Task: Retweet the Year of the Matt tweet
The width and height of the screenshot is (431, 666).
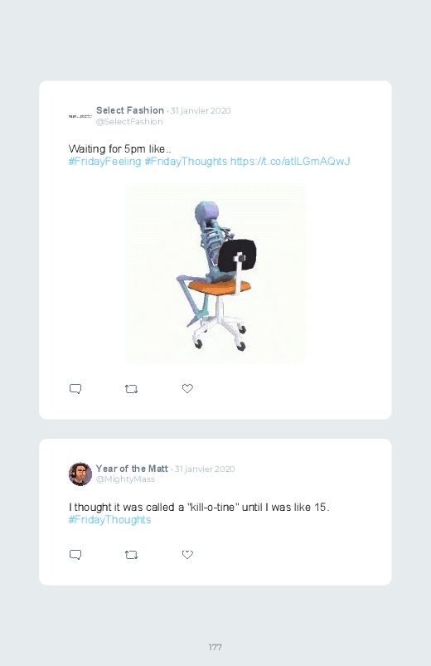Action: pos(131,555)
